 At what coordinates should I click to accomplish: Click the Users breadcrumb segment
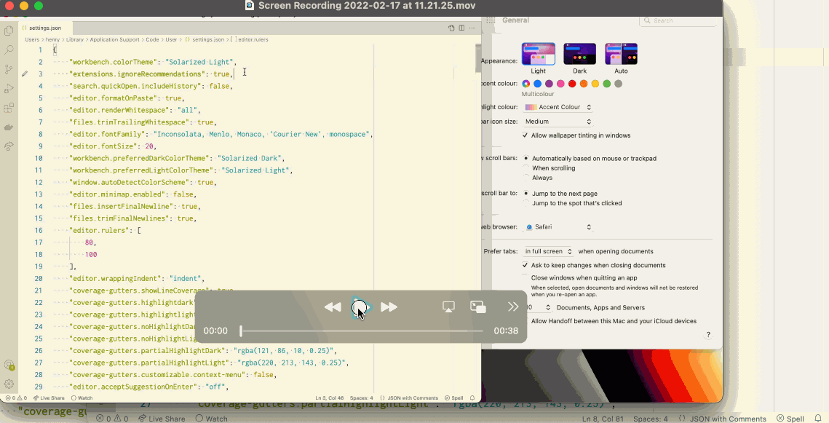[x=32, y=39]
